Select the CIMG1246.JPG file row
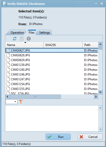 tap(52, 75)
